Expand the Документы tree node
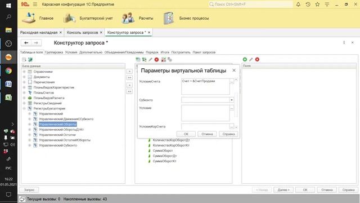This screenshot has width=360, height=203. 24,77
